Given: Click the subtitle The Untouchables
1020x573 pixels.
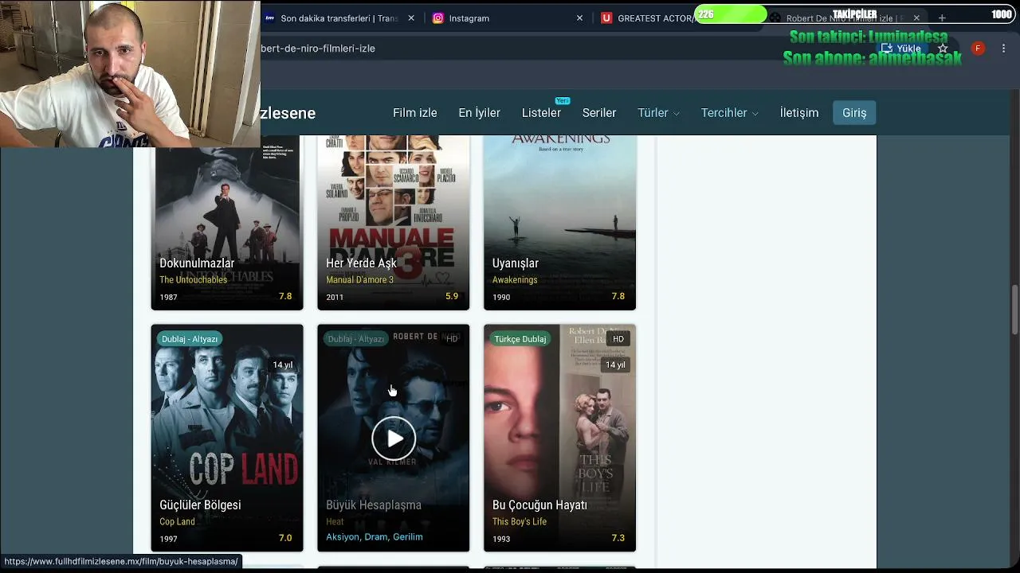Looking at the screenshot, I should [x=193, y=280].
